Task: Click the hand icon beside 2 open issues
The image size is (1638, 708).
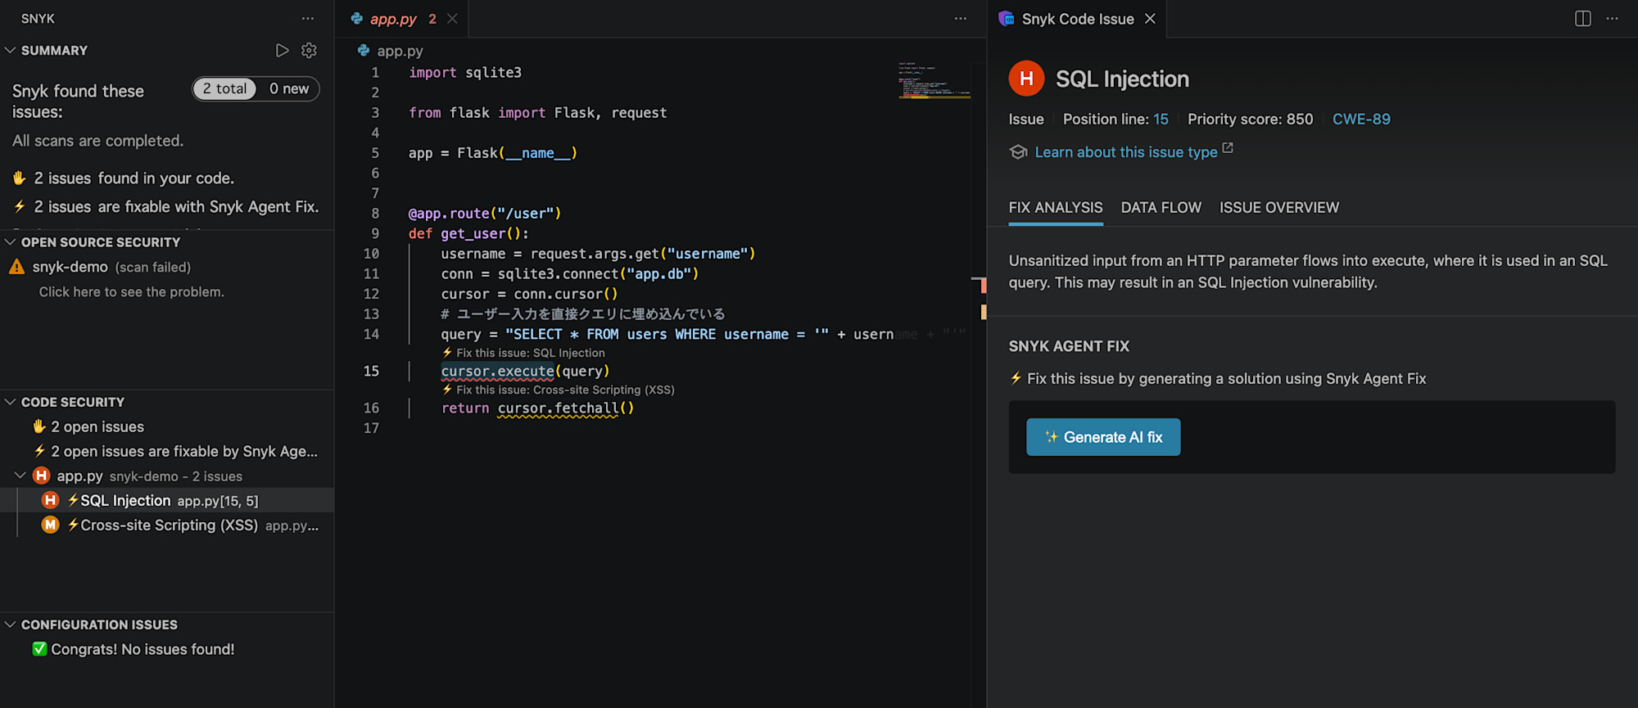Action: [x=38, y=426]
